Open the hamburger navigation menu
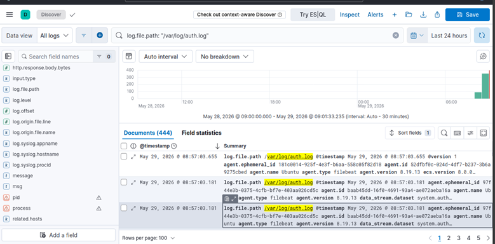This screenshot has height=244, width=495. tap(10, 15)
